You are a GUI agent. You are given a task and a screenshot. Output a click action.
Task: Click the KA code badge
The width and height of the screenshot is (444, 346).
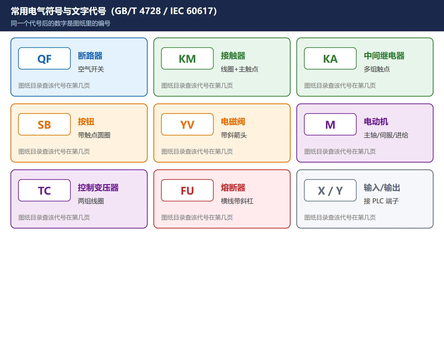tap(330, 58)
